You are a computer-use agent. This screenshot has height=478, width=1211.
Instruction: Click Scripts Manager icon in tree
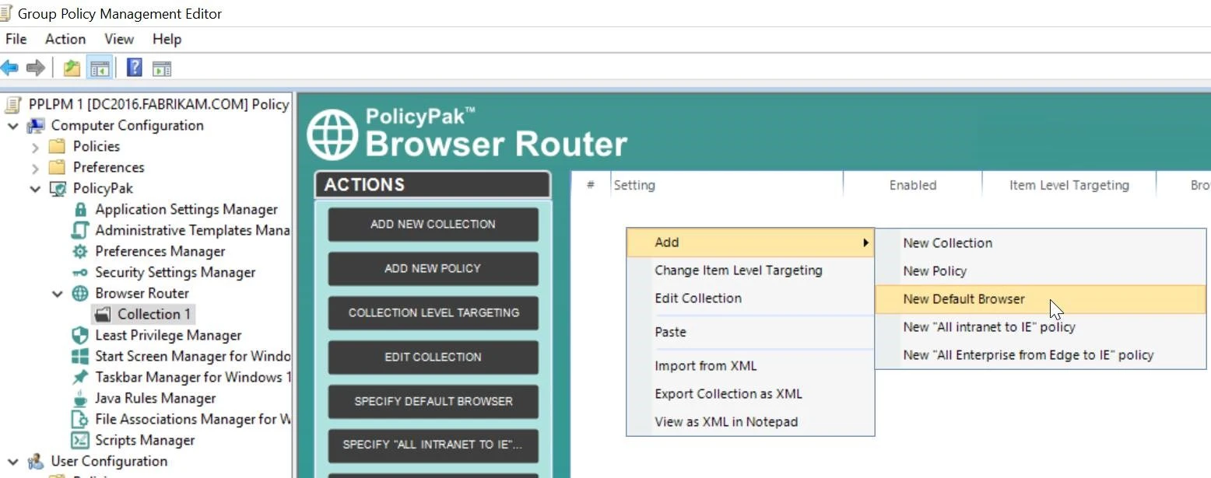pos(79,441)
